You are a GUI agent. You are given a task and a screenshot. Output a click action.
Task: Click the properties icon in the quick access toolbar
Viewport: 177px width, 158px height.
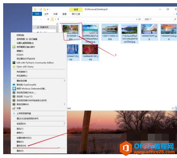click(40, 9)
